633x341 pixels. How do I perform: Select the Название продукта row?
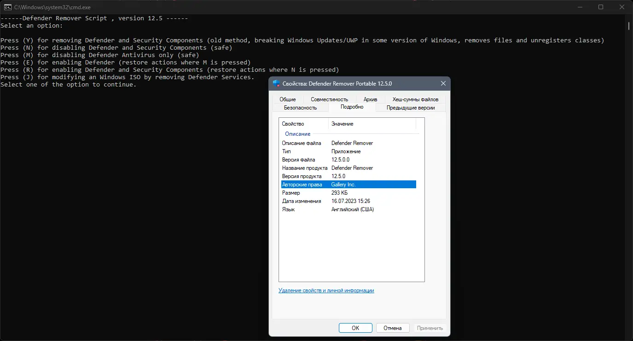point(348,168)
